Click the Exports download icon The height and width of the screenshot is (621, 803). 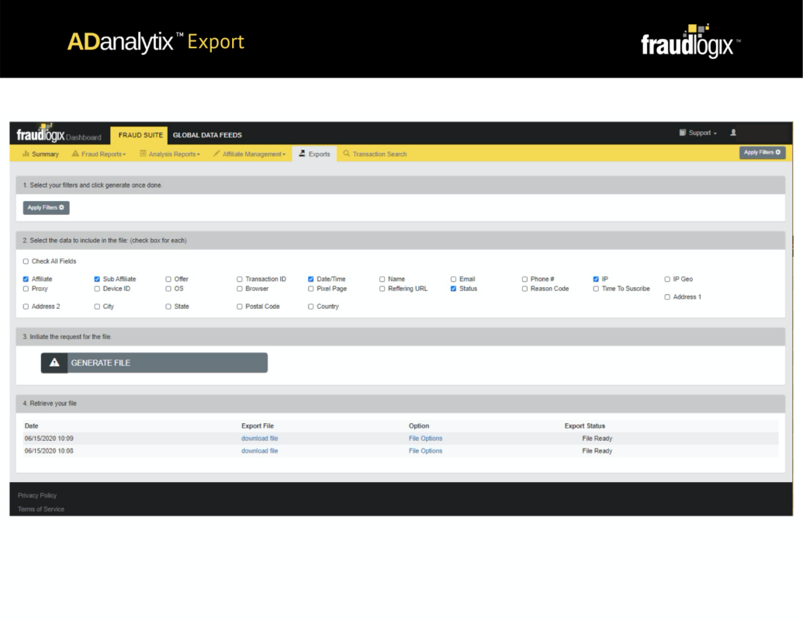(302, 154)
